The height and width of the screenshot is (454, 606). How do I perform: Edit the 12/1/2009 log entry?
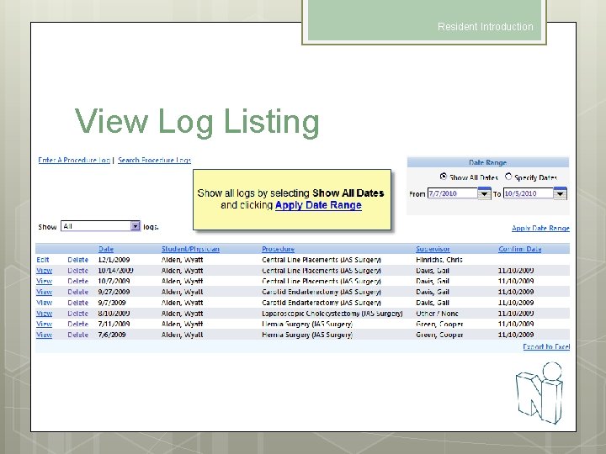tap(43, 260)
